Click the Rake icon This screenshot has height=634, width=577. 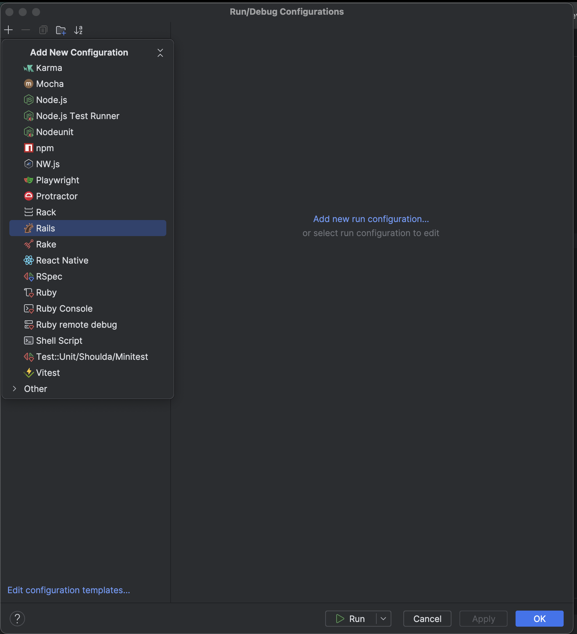pos(29,244)
